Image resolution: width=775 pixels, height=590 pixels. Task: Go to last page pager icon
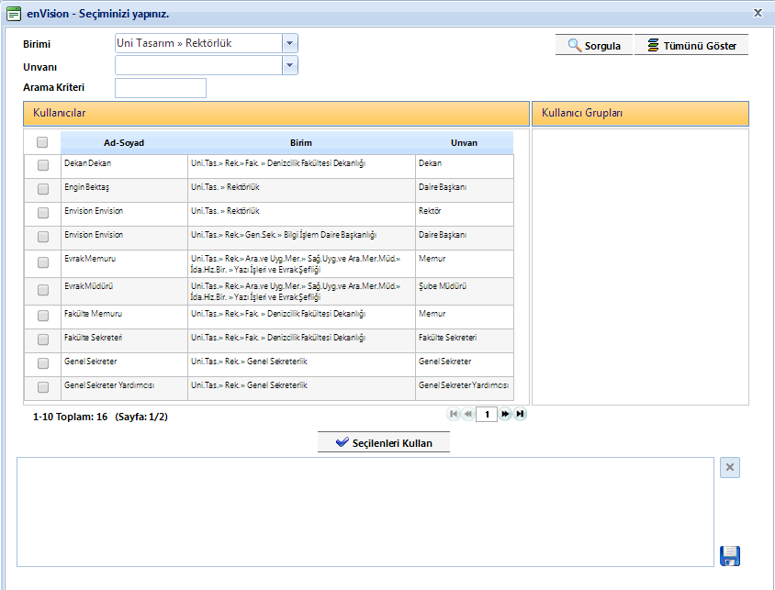[520, 414]
